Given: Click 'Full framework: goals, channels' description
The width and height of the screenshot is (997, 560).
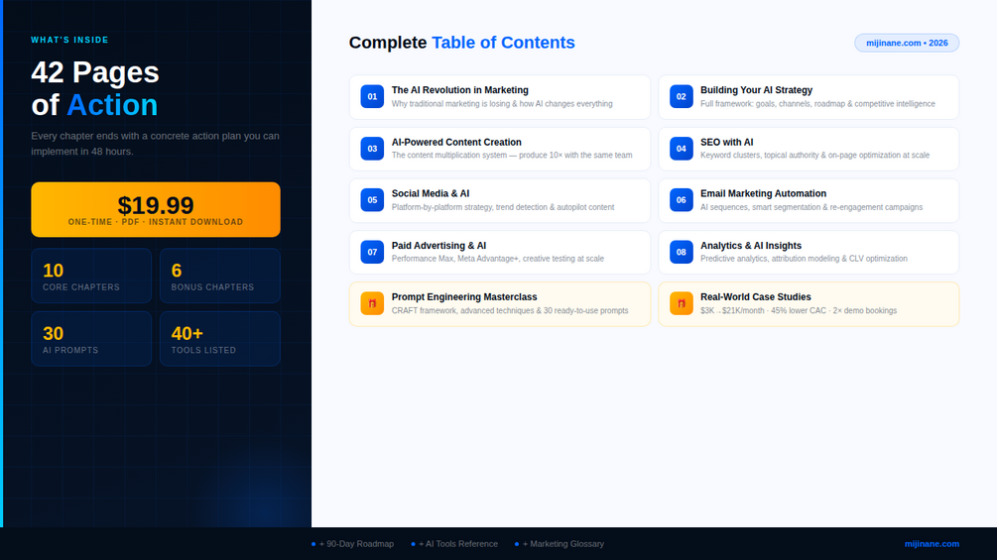Looking at the screenshot, I should pyautogui.click(x=817, y=103).
